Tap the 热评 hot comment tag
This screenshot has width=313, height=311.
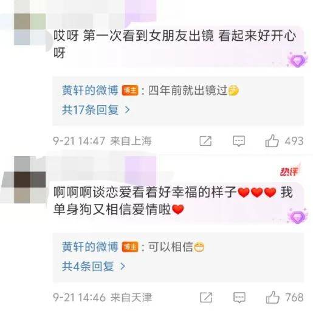click(289, 171)
